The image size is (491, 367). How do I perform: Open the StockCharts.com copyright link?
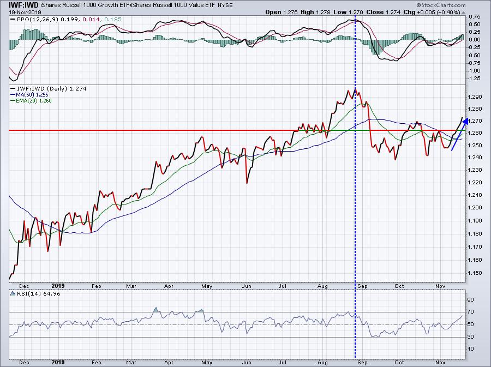pos(441,5)
